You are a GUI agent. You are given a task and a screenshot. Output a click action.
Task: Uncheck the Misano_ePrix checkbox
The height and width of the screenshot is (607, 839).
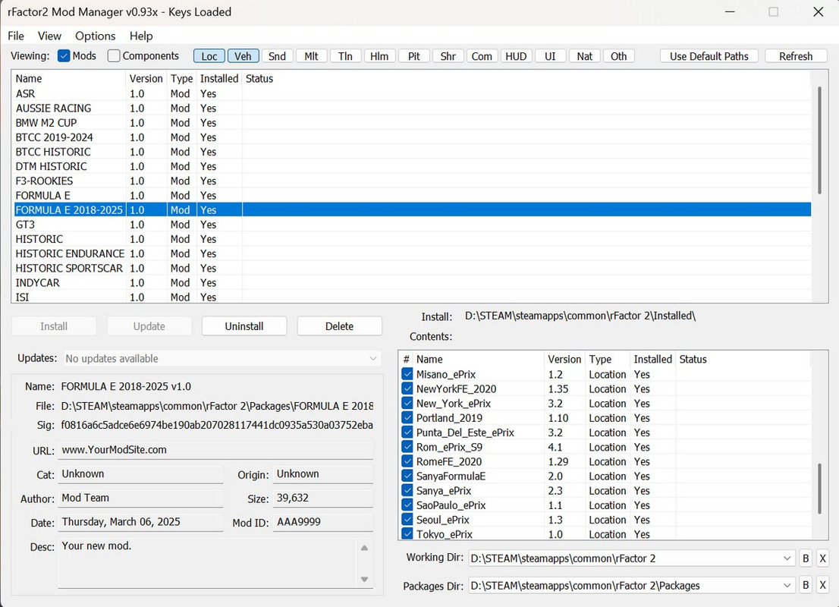coord(407,374)
